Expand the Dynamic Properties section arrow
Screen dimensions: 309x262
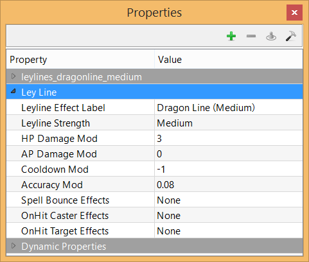[13, 246]
